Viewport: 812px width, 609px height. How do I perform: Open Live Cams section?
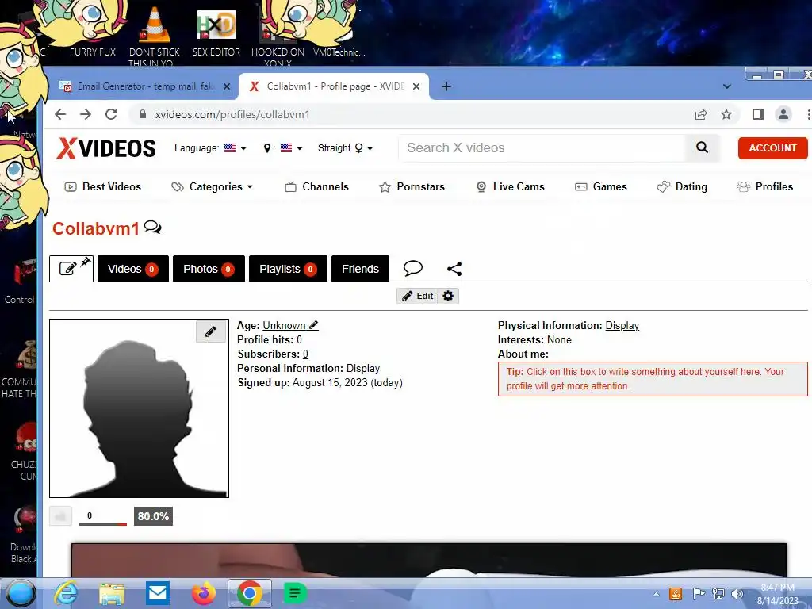click(x=510, y=187)
